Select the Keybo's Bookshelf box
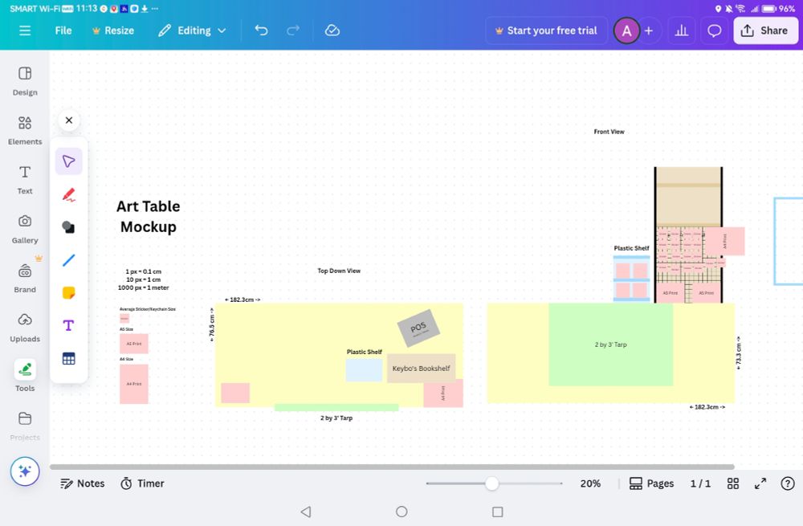Viewport: 803px width, 526px height. click(421, 369)
